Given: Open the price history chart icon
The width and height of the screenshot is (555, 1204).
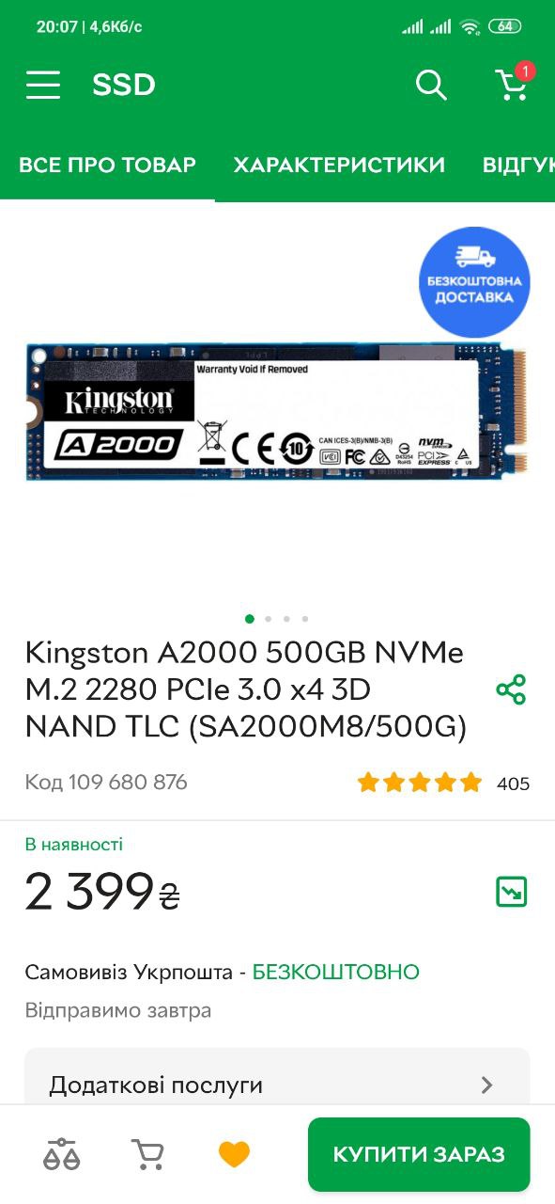Looking at the screenshot, I should click(512, 892).
